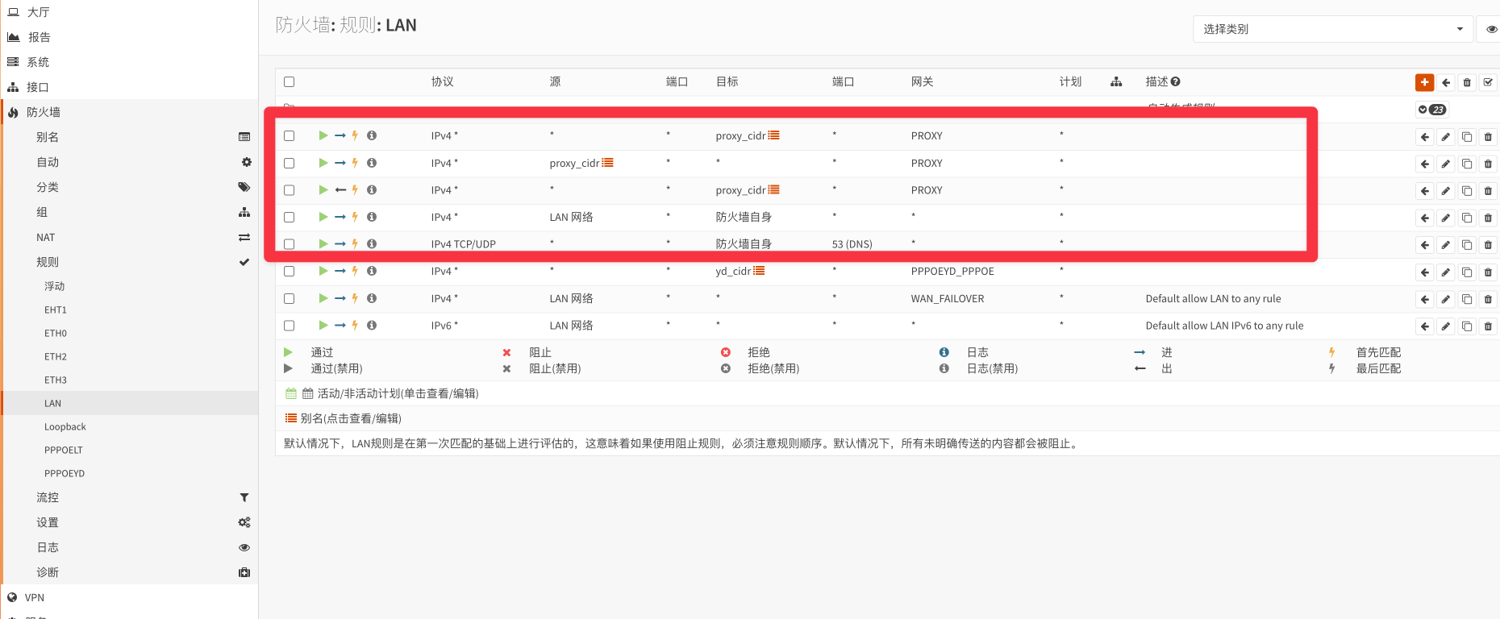Toggle logging info icon on yd_cidr rule
The image size is (1500, 619).
372,271
